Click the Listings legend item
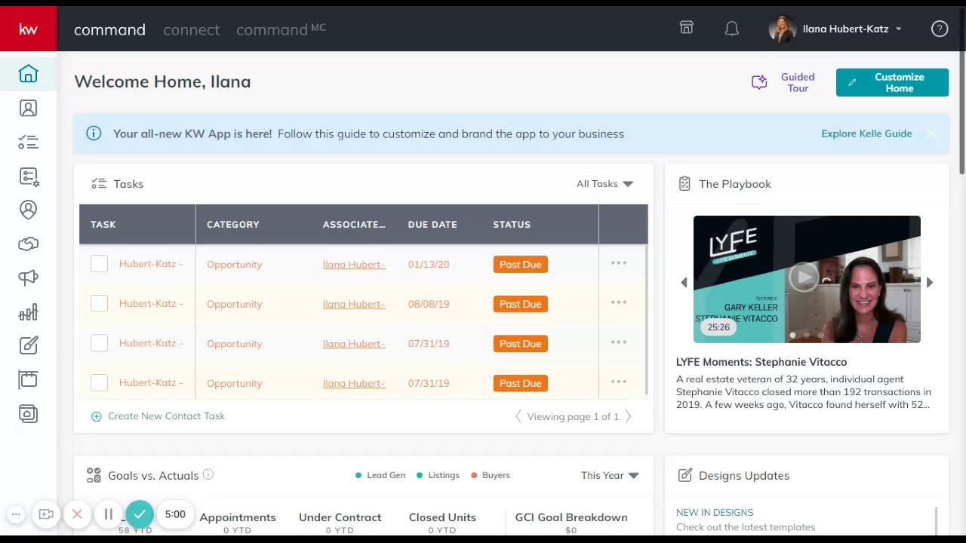 (x=437, y=475)
